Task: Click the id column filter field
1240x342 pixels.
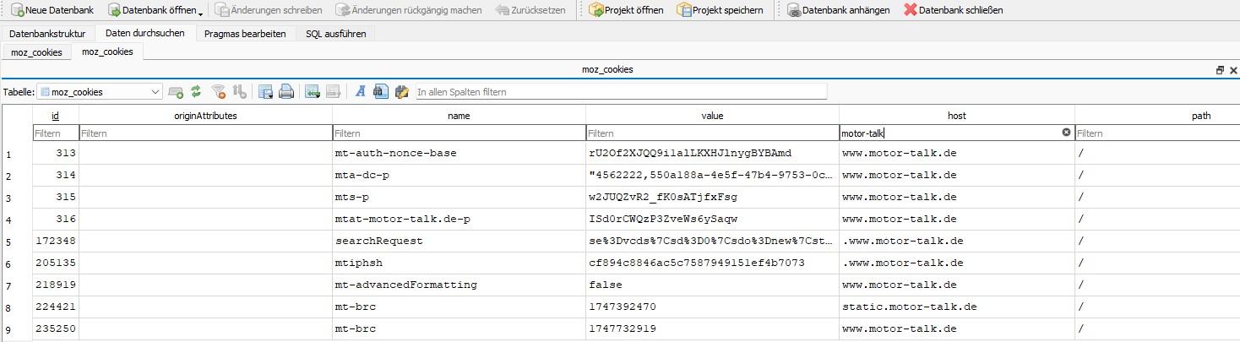Action: (x=55, y=133)
